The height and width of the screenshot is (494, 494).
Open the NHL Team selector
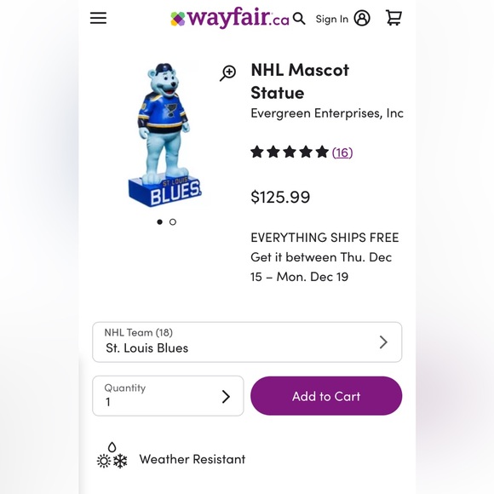(x=247, y=342)
